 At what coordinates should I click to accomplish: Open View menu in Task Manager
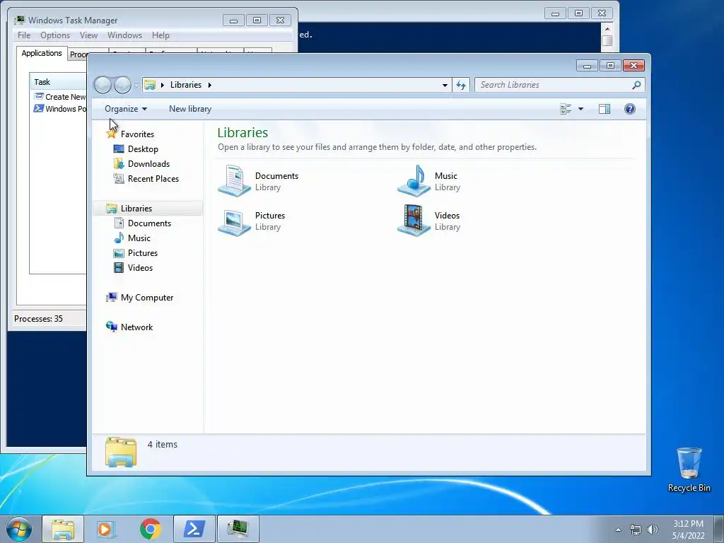click(88, 35)
